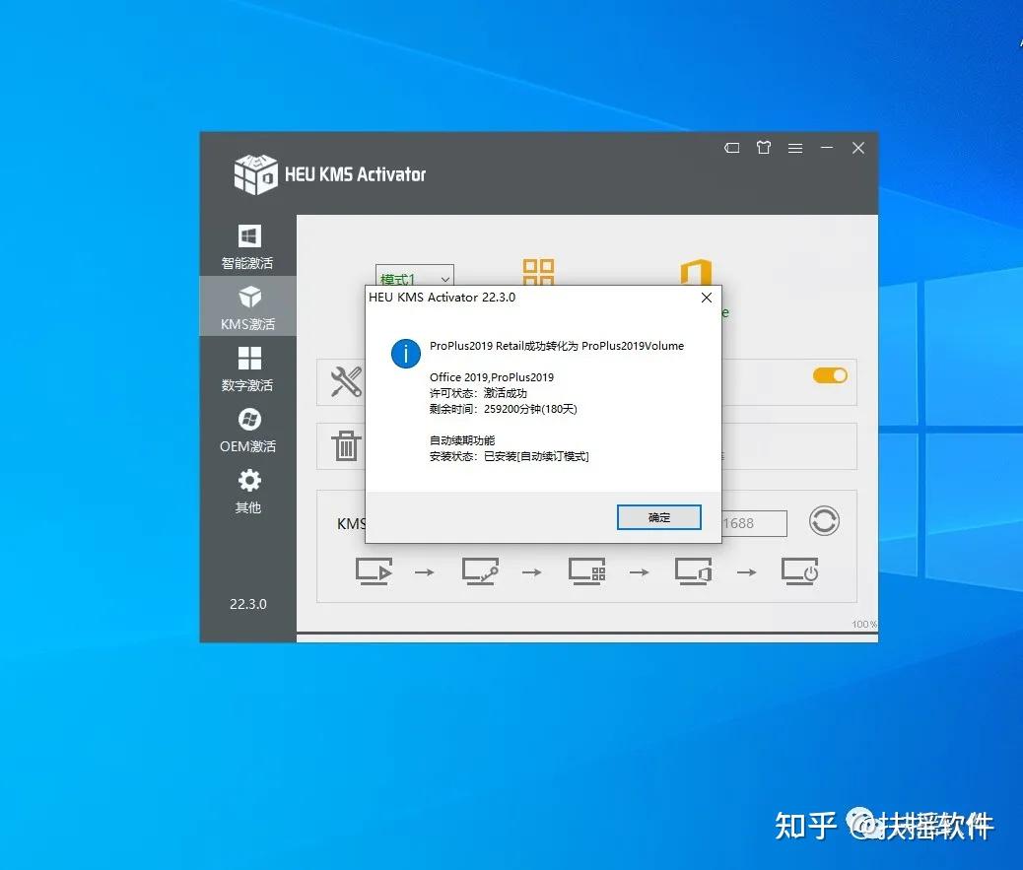Click the wrench tool icon
Image resolution: width=1023 pixels, height=870 pixels.
click(344, 382)
